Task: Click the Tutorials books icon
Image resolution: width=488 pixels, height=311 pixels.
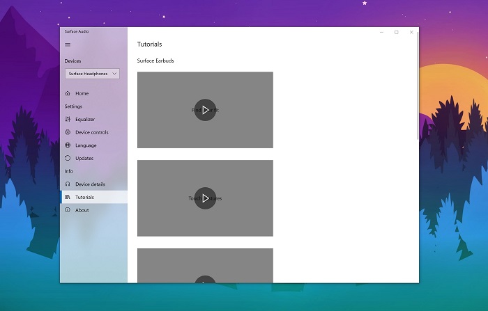Action: pos(68,197)
